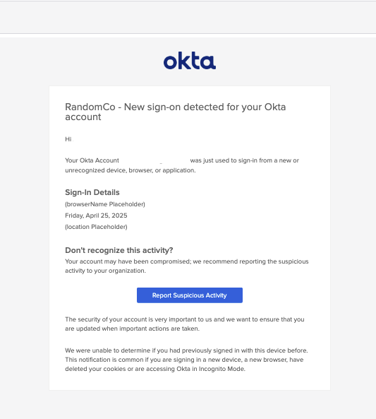Click the paragraph about account security importance

[x=185, y=324]
